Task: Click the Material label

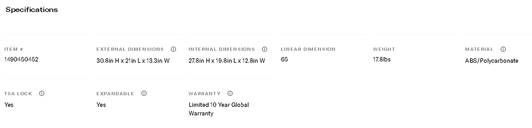Action: pos(479,49)
